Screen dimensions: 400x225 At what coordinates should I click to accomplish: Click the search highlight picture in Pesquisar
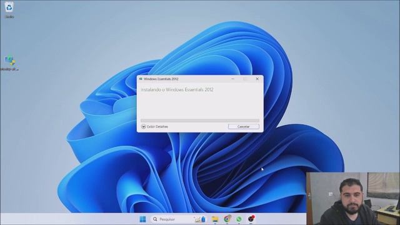click(200, 219)
